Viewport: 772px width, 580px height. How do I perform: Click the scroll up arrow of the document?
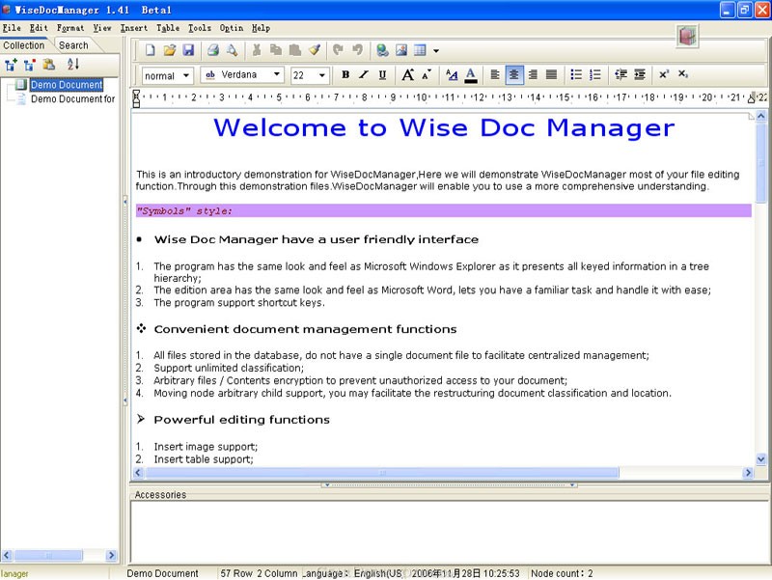coord(761,116)
